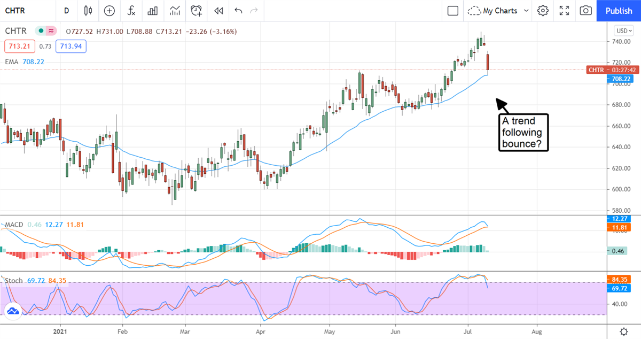The height and width of the screenshot is (339, 641).
Task: Undo the last chart action
Action: point(238,10)
